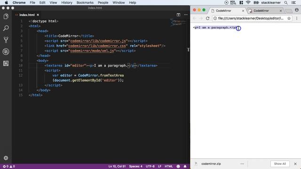Open the Window menu
Viewport: 301px width, 169px height.
119,3
